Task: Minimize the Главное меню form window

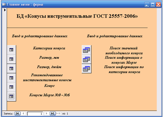Action: coord(147,5)
